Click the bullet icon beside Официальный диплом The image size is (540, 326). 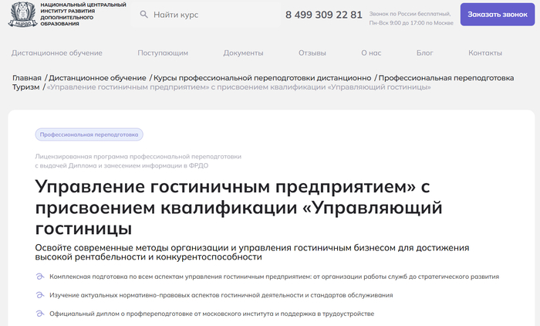click(x=39, y=314)
